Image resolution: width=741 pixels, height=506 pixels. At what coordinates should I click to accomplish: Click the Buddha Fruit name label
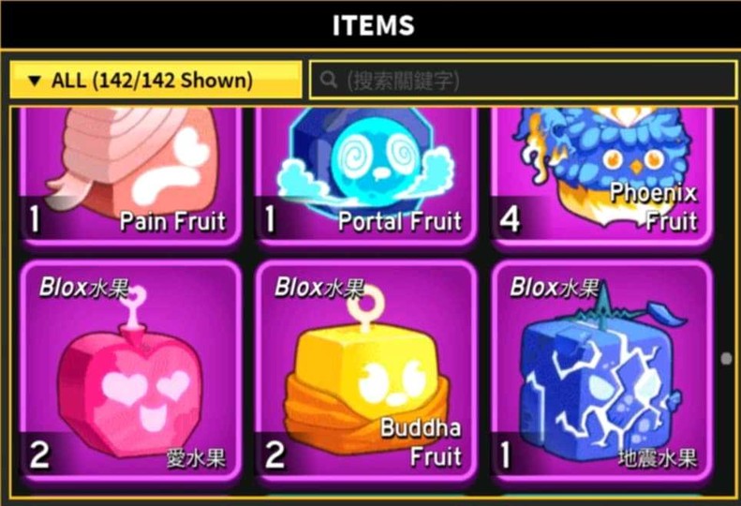(421, 441)
